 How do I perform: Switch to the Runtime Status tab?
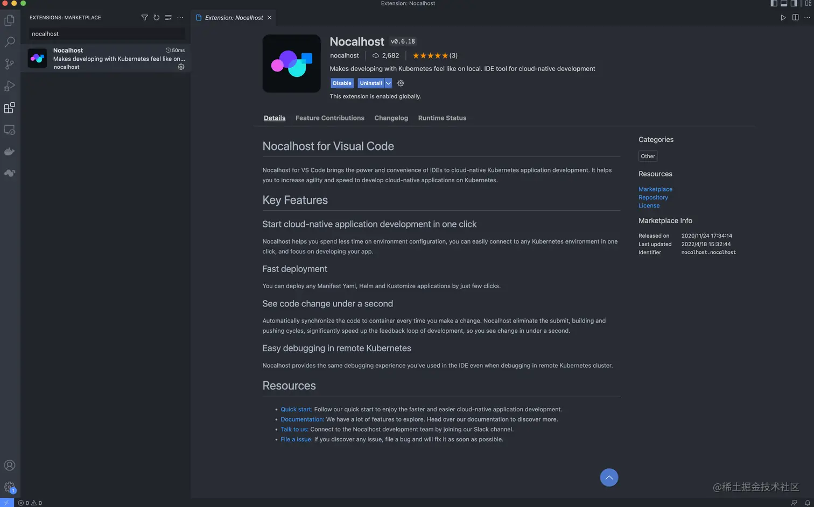(x=442, y=118)
